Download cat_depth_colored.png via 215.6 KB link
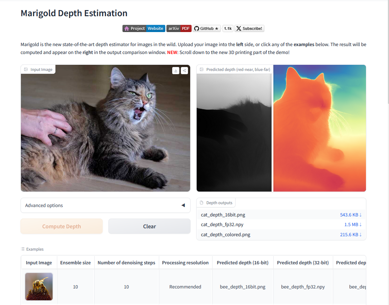Image resolution: width=389 pixels, height=305 pixels. [x=350, y=234]
